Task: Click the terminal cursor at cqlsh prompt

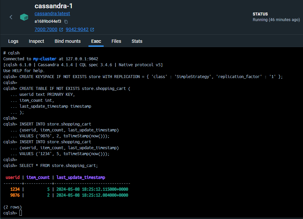Action: 21,213
